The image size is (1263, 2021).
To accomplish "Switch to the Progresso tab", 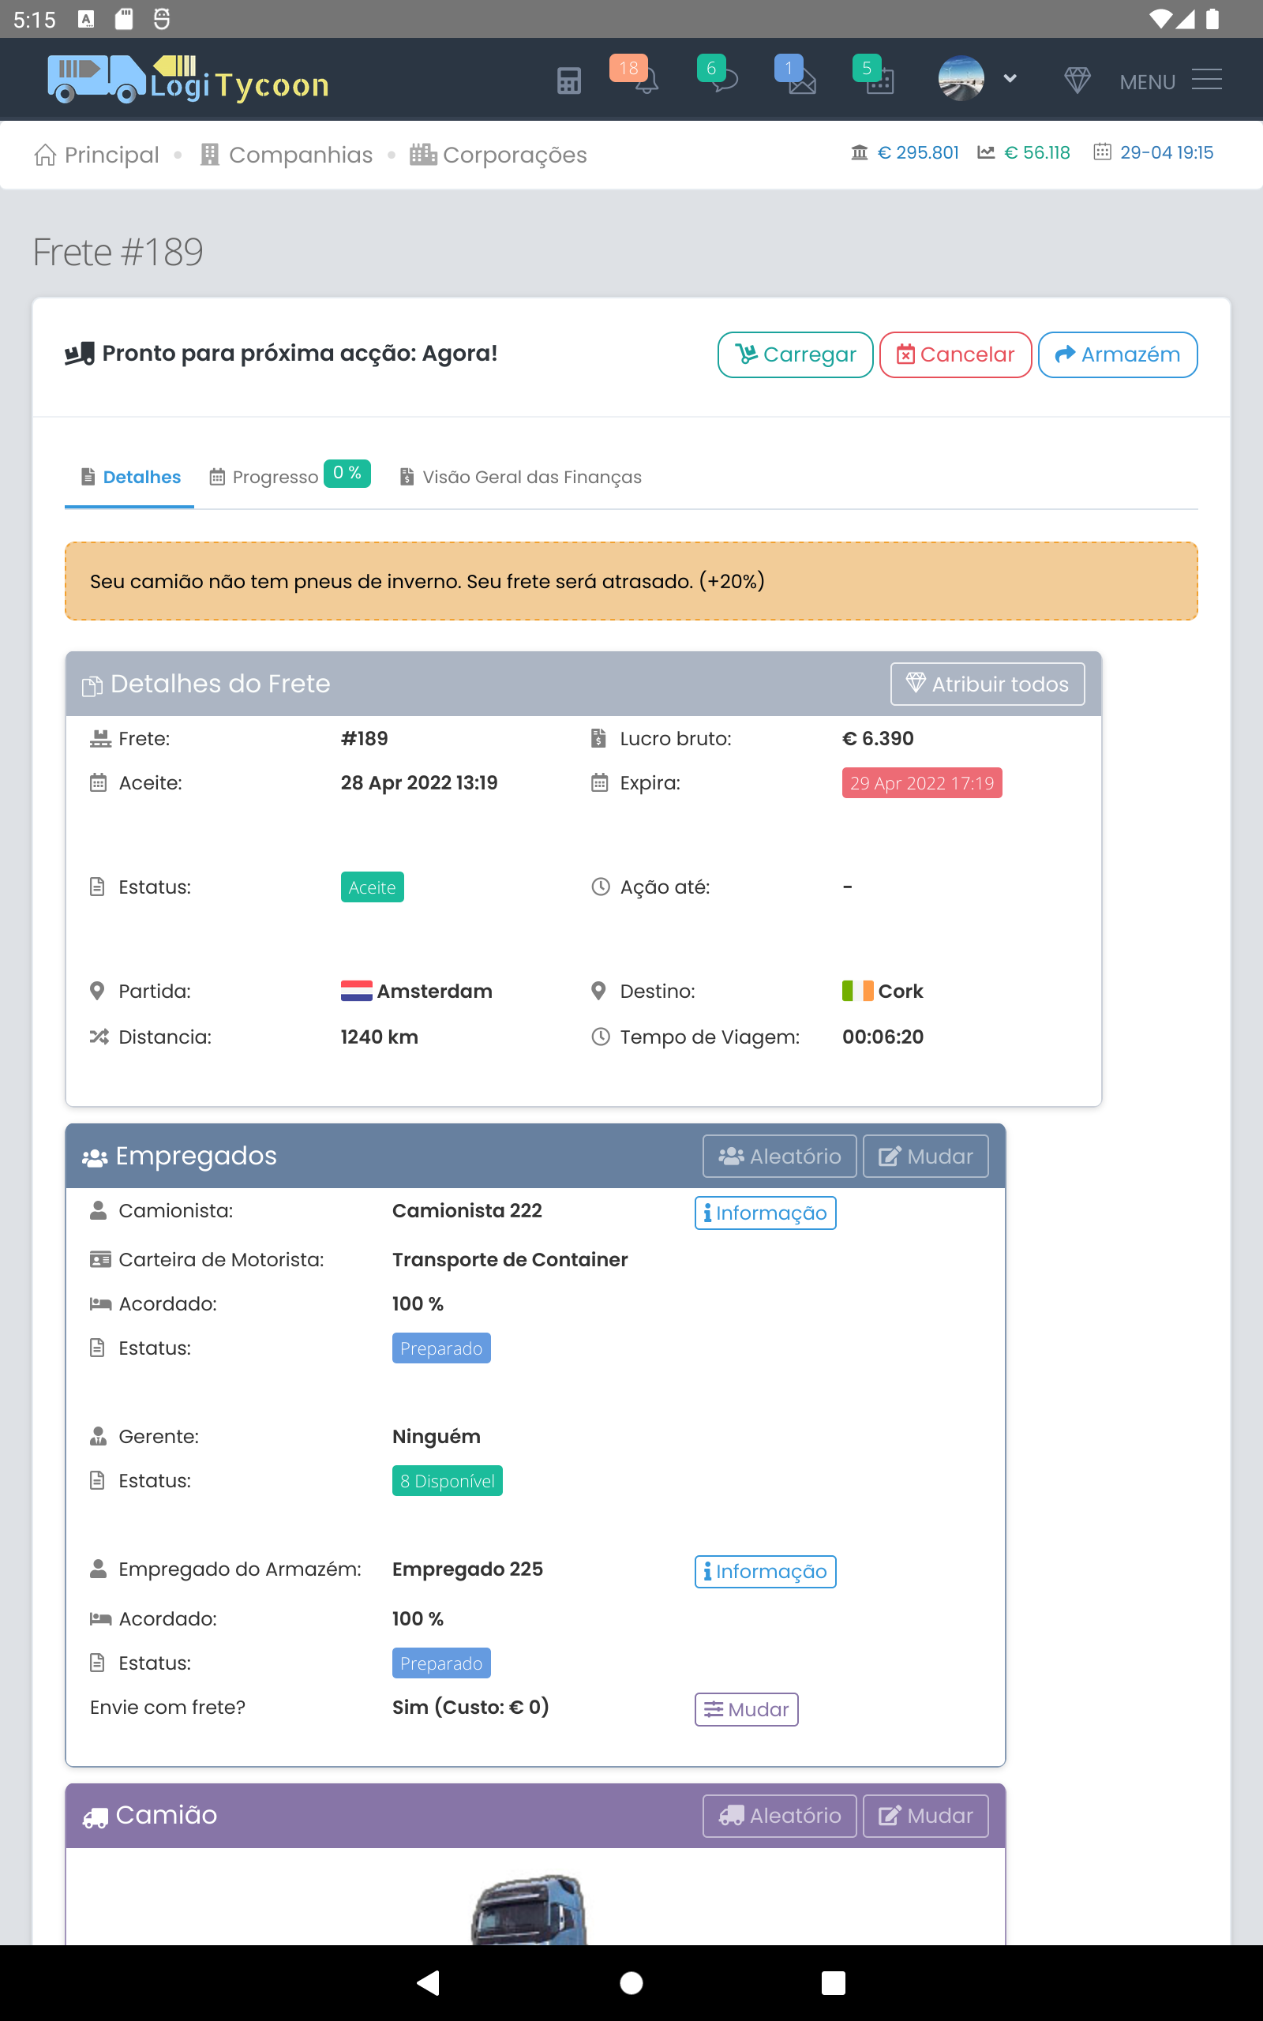I will pyautogui.click(x=275, y=477).
